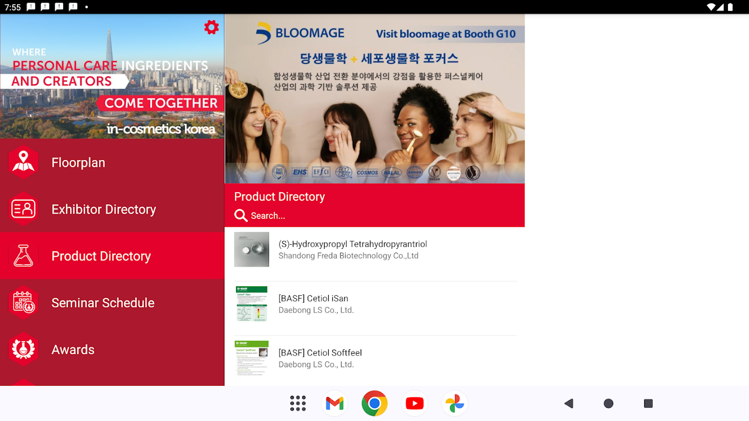Open the Awards menu item
Image resolution: width=749 pixels, height=421 pixels.
pyautogui.click(x=112, y=349)
